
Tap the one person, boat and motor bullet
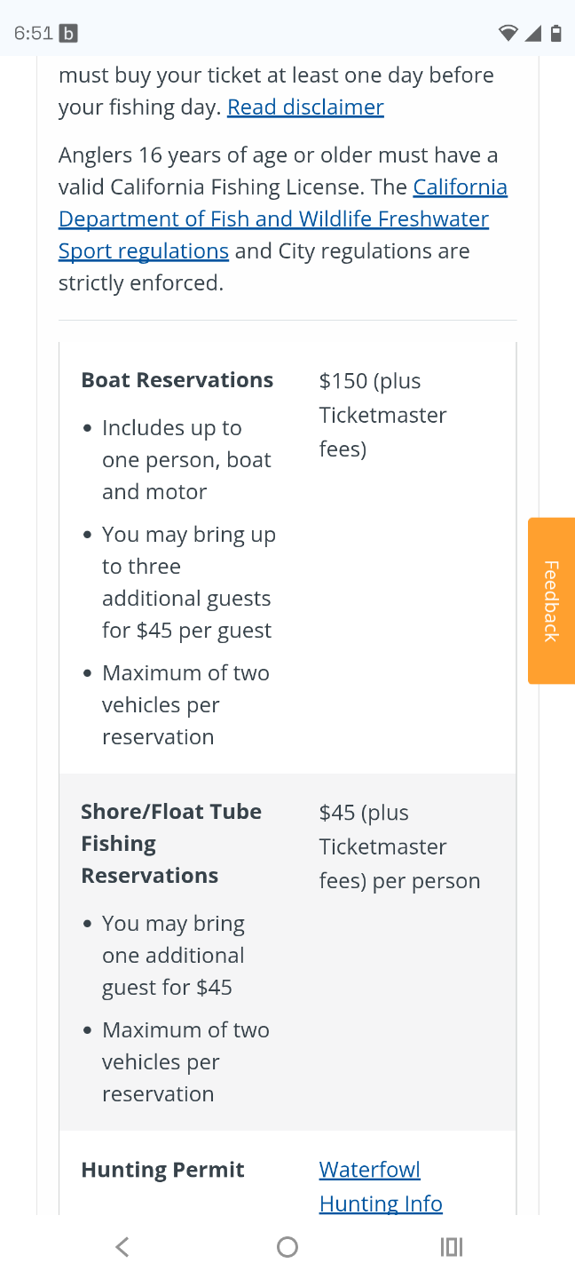click(x=185, y=460)
